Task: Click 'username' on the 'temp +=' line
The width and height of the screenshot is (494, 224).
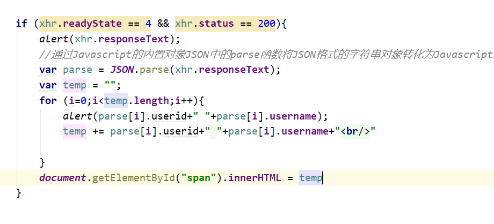Action: click(x=305, y=131)
